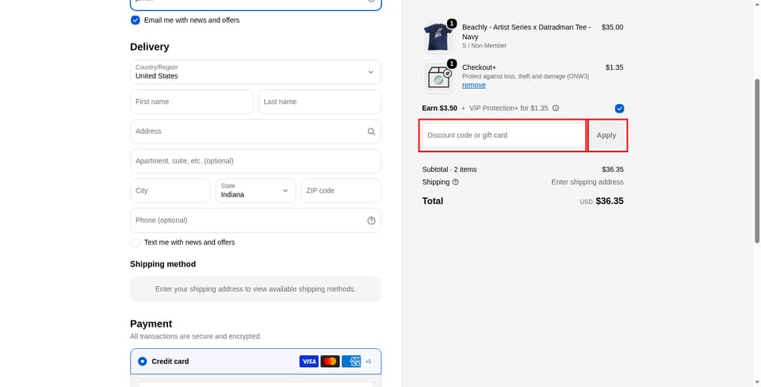Focus the Address input field
Image resolution: width=761 pixels, height=387 pixels.
[256, 131]
